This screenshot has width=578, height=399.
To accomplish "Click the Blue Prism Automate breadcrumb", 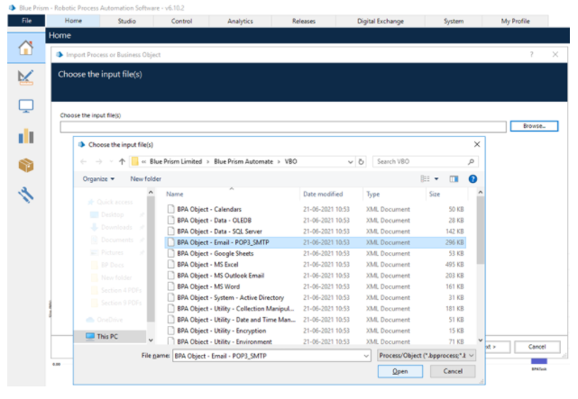I will [x=243, y=161].
